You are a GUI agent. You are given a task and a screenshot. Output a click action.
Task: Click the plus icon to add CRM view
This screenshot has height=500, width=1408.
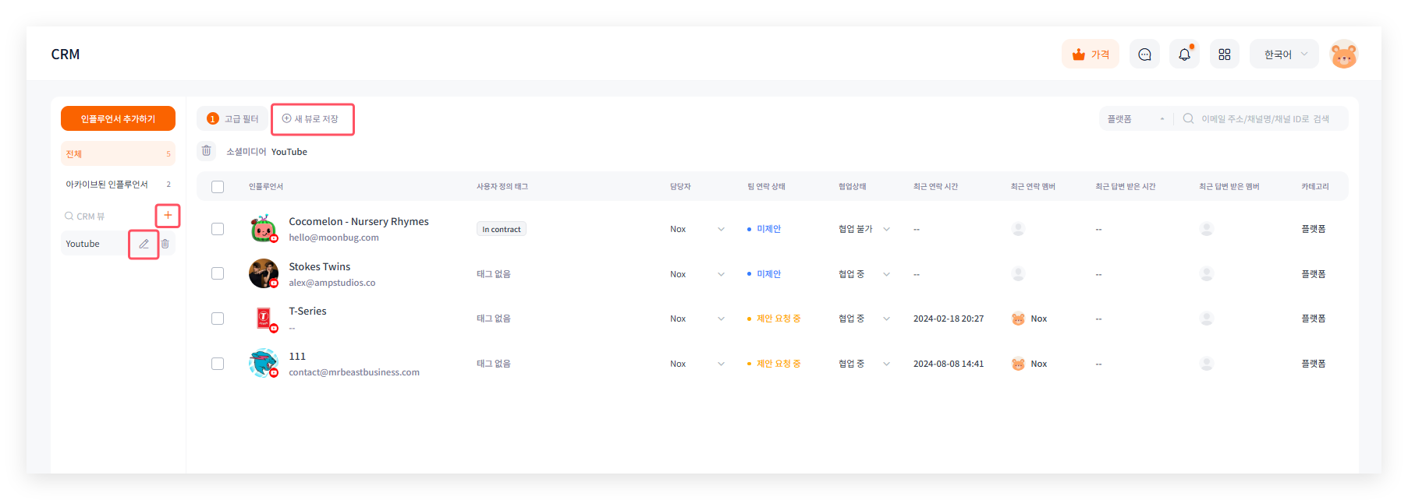click(x=168, y=216)
